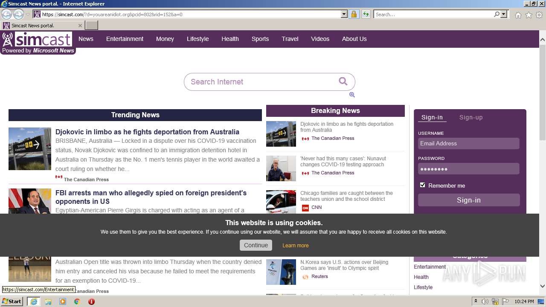Image resolution: width=546 pixels, height=307 pixels.
Task: Click the red Opera icon in taskbar
Action: point(91,301)
